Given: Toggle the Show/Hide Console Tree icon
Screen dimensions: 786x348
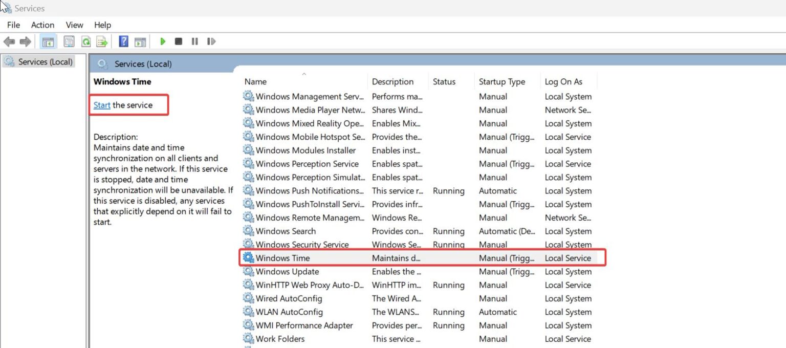Looking at the screenshot, I should pyautogui.click(x=48, y=41).
